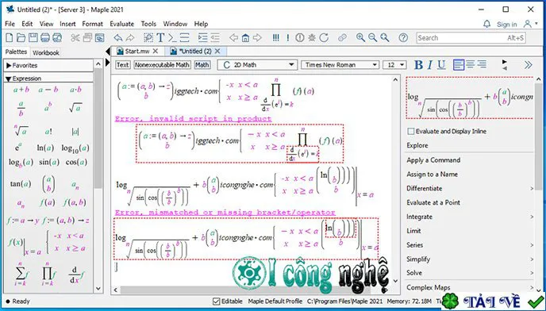Choose Evaluate at a Point

tap(433, 202)
